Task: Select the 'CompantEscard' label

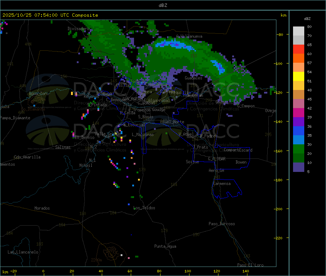Action: 238,150
